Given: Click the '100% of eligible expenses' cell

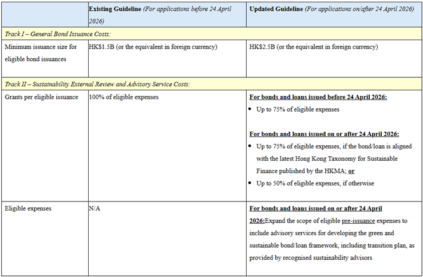Looking at the screenshot, I should [x=124, y=97].
